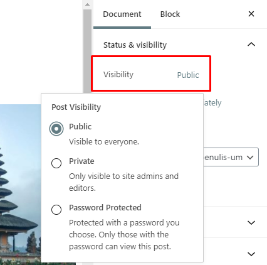
Task: Expand the bottom collapsed panel chevron
Action: [251, 254]
